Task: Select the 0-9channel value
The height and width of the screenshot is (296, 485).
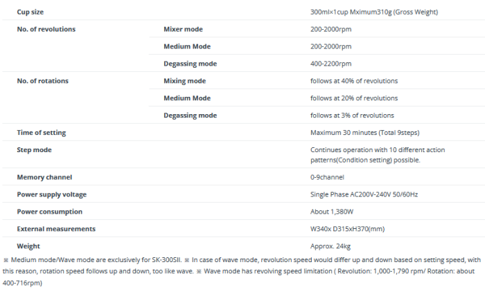Action: point(328,177)
